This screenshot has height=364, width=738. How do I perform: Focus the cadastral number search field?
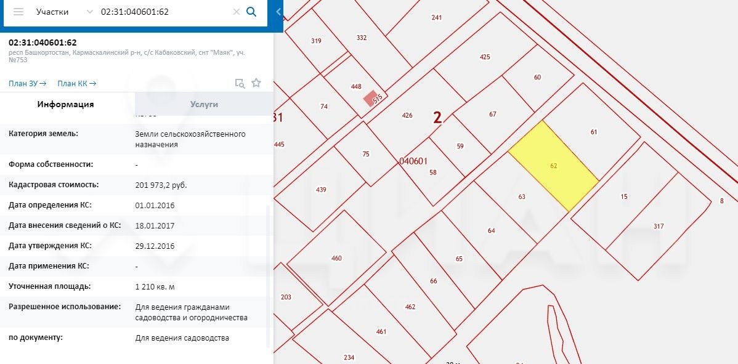(x=164, y=12)
